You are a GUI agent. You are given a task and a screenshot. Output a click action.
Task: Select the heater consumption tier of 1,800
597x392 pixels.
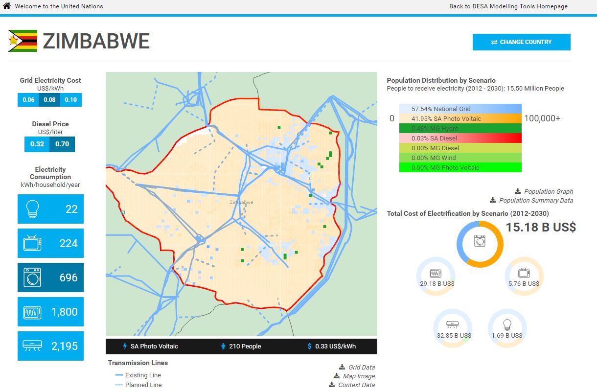(50, 312)
